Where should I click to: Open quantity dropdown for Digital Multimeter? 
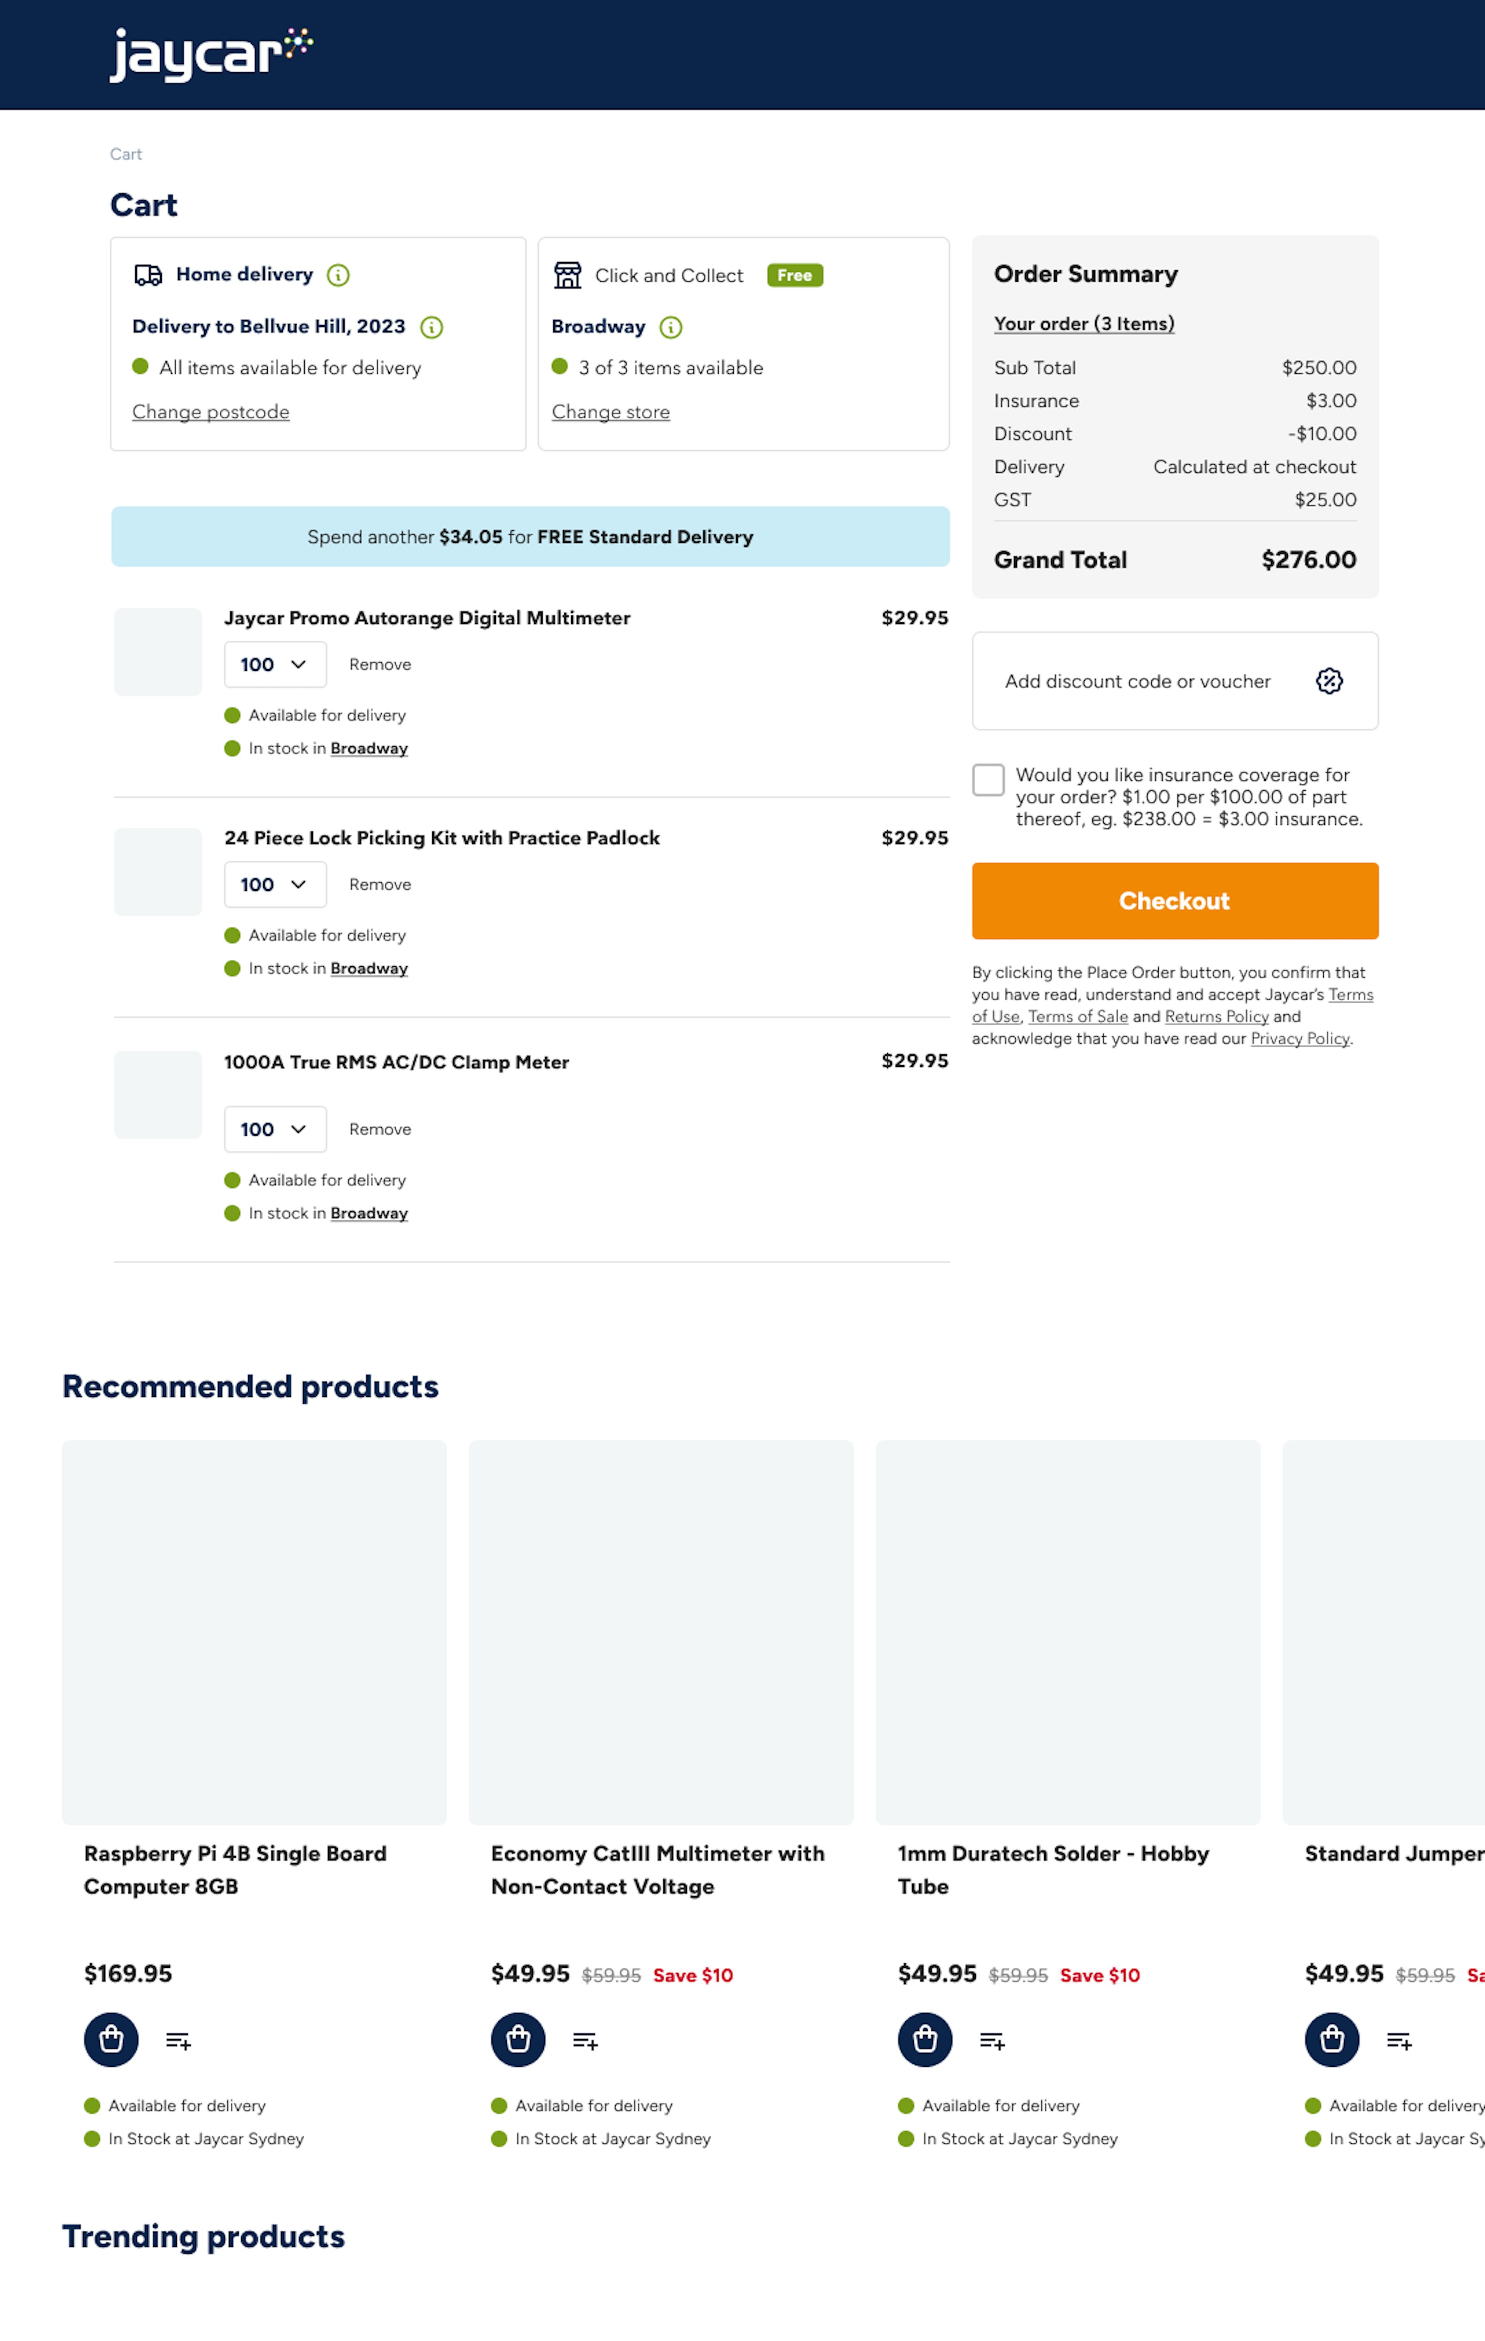pyautogui.click(x=275, y=665)
